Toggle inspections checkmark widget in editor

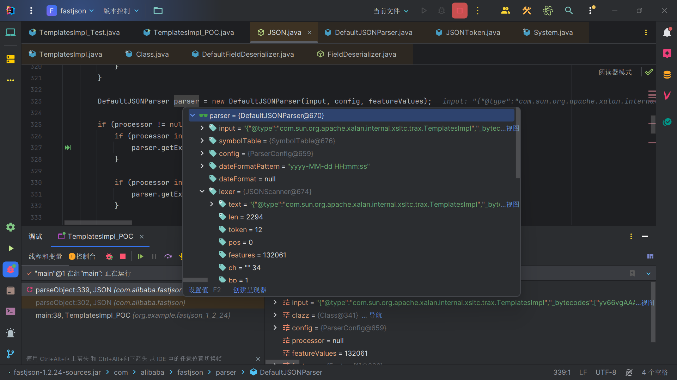[x=649, y=72]
